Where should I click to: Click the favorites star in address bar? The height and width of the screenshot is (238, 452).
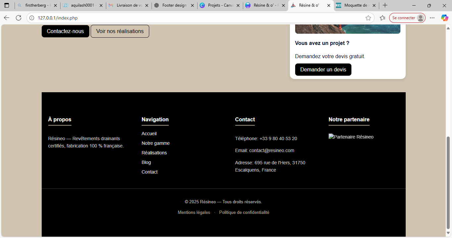tap(368, 18)
